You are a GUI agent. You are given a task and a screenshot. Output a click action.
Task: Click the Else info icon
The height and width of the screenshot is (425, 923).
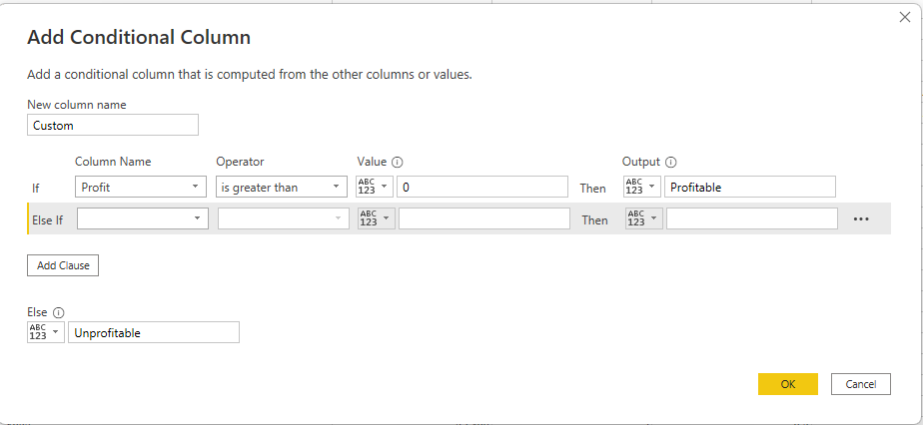tap(59, 312)
